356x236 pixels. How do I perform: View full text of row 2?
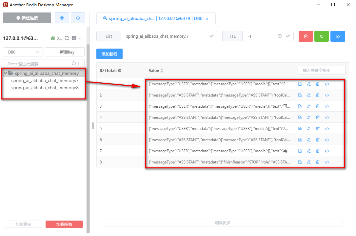tap(300, 95)
